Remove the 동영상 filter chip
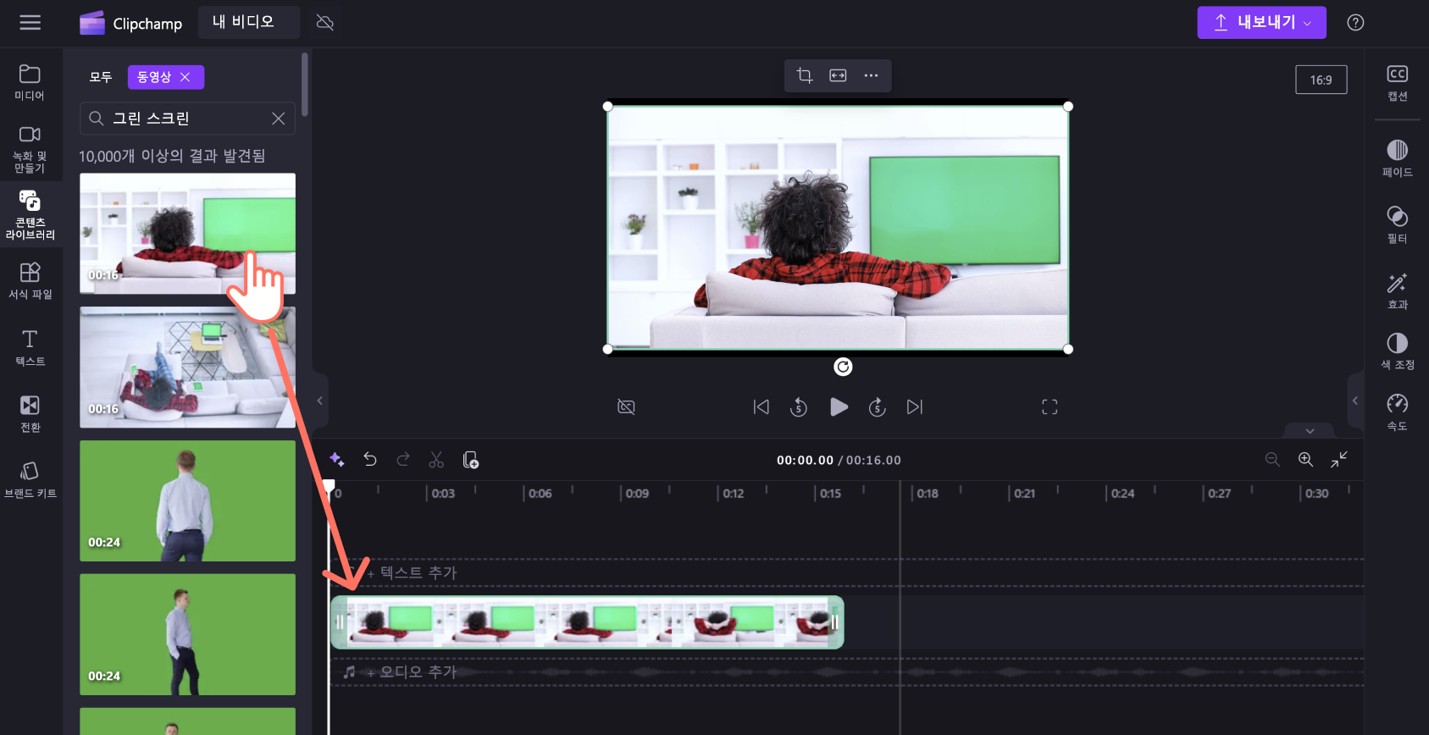1429x735 pixels. point(185,77)
